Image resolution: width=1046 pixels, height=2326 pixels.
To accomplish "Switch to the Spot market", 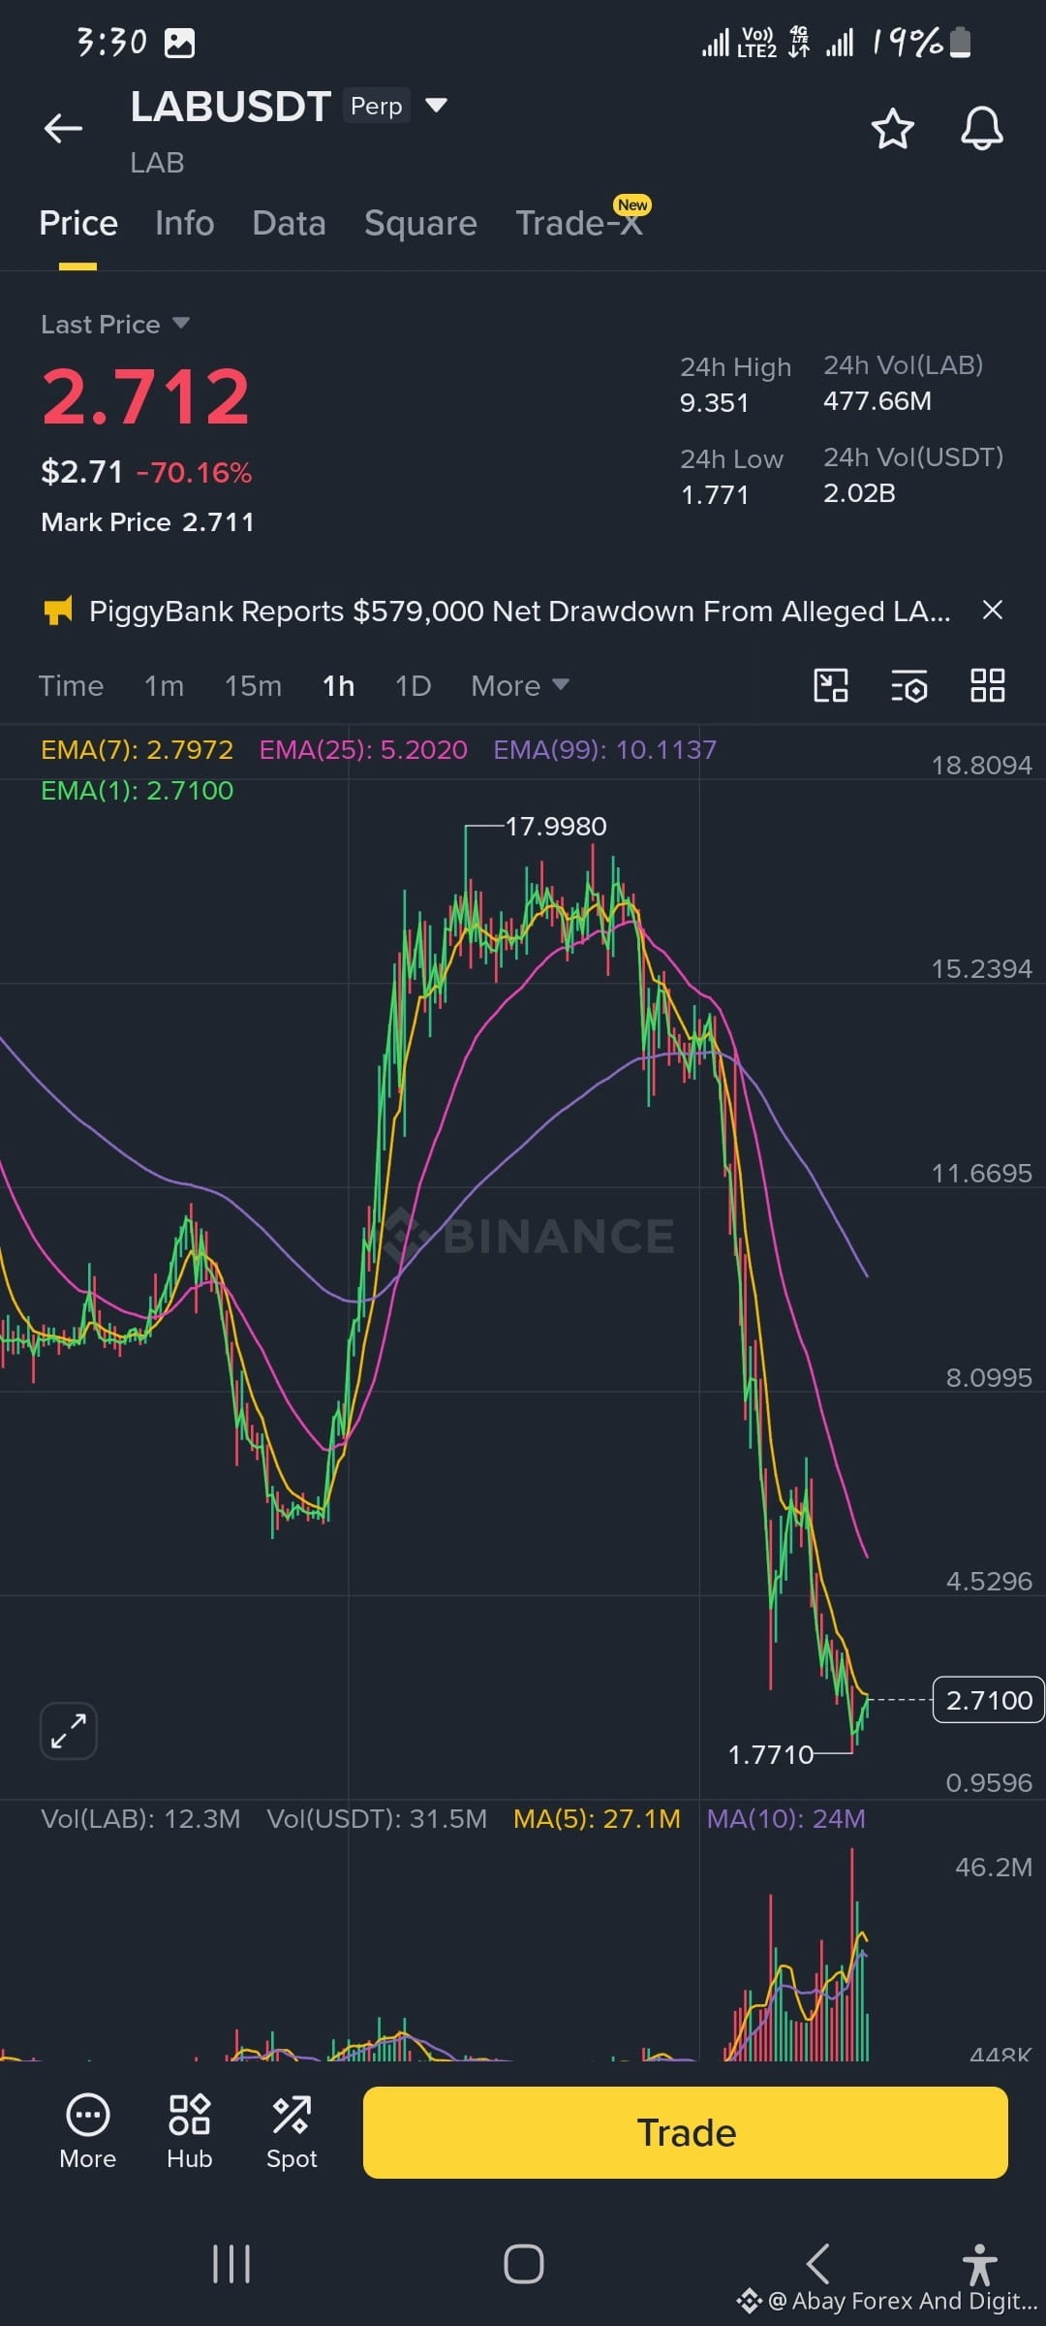I will click(292, 2132).
